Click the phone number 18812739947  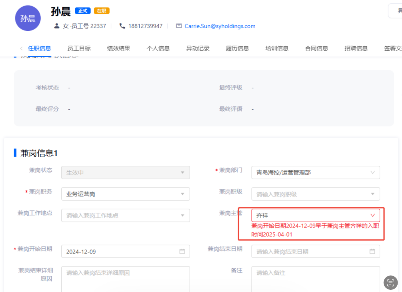(x=145, y=26)
